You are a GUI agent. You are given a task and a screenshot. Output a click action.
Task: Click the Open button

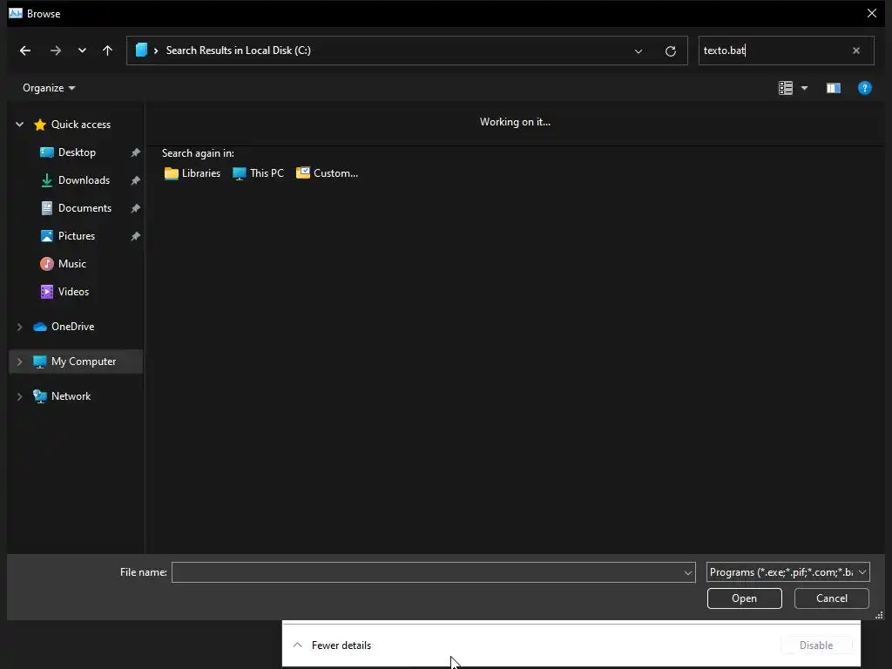[x=744, y=598]
